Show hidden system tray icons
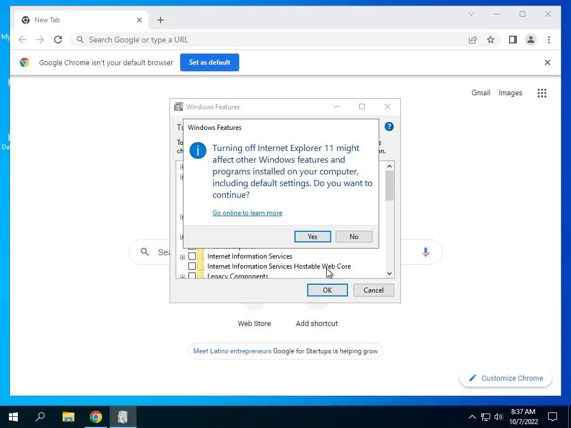This screenshot has height=428, width=571. pyautogui.click(x=472, y=417)
